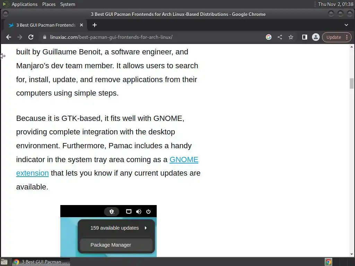Open the Google icon in the address bar
Viewport: 355px width, 266px height.
point(269,37)
